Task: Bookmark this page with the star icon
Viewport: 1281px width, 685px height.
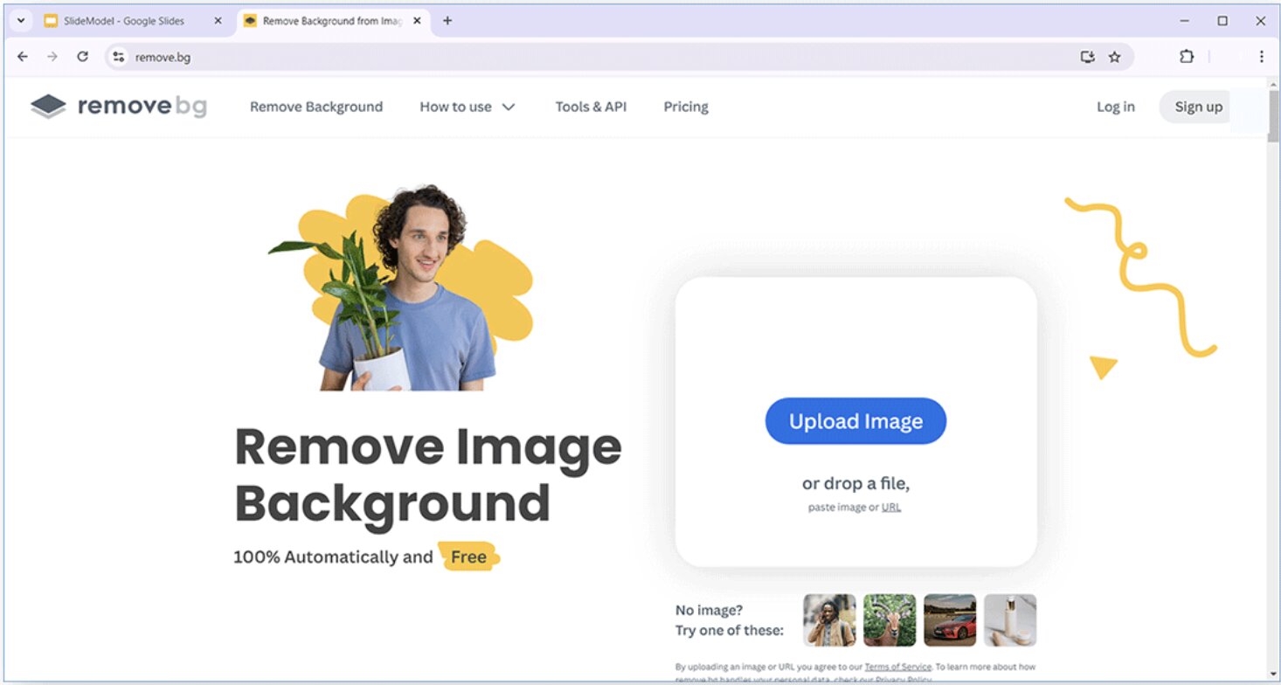Action: click(x=1114, y=57)
